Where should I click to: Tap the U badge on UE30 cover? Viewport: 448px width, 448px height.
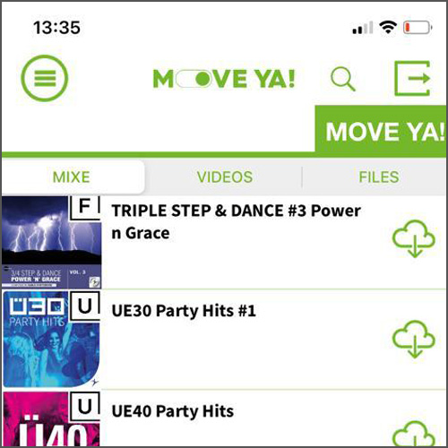pyautogui.click(x=85, y=306)
